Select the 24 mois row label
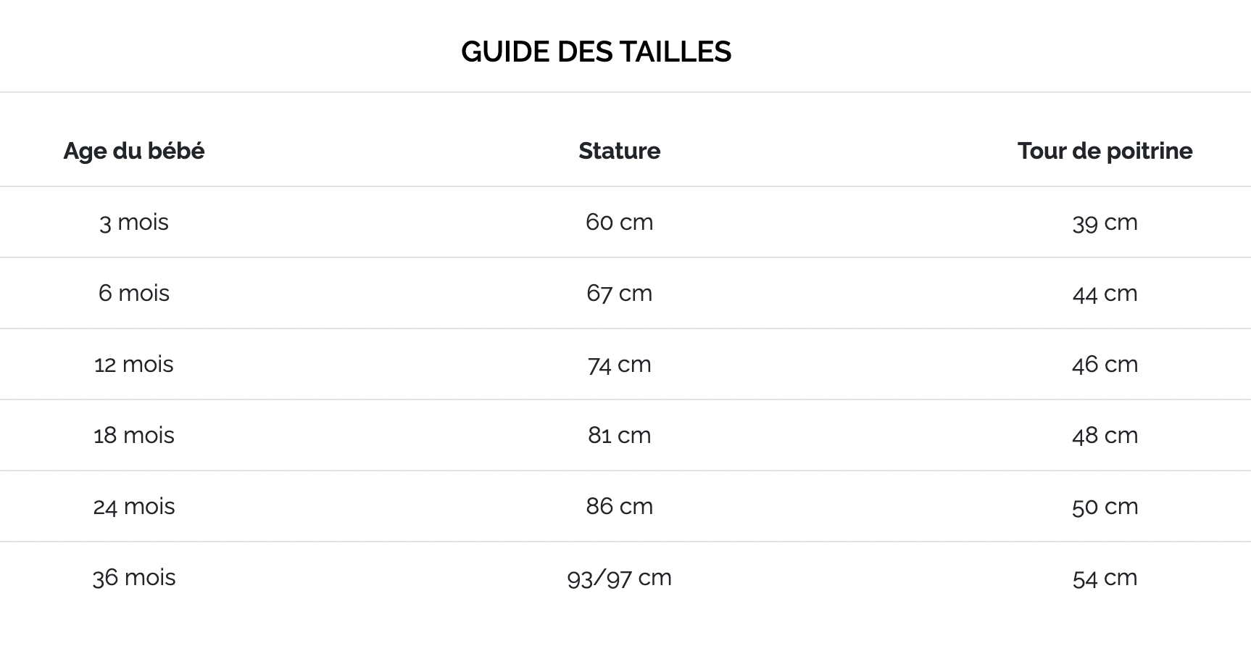Screen dimensions: 1251x654 tap(134, 506)
